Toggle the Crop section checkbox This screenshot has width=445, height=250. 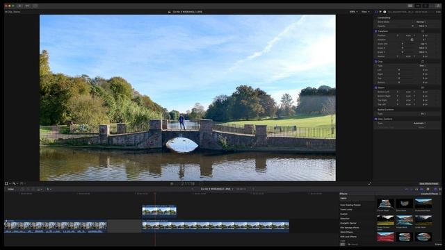pyautogui.click(x=375, y=61)
